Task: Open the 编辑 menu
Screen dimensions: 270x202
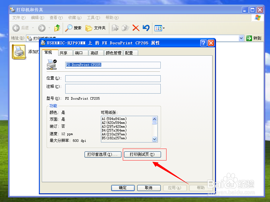Action: pos(38,18)
